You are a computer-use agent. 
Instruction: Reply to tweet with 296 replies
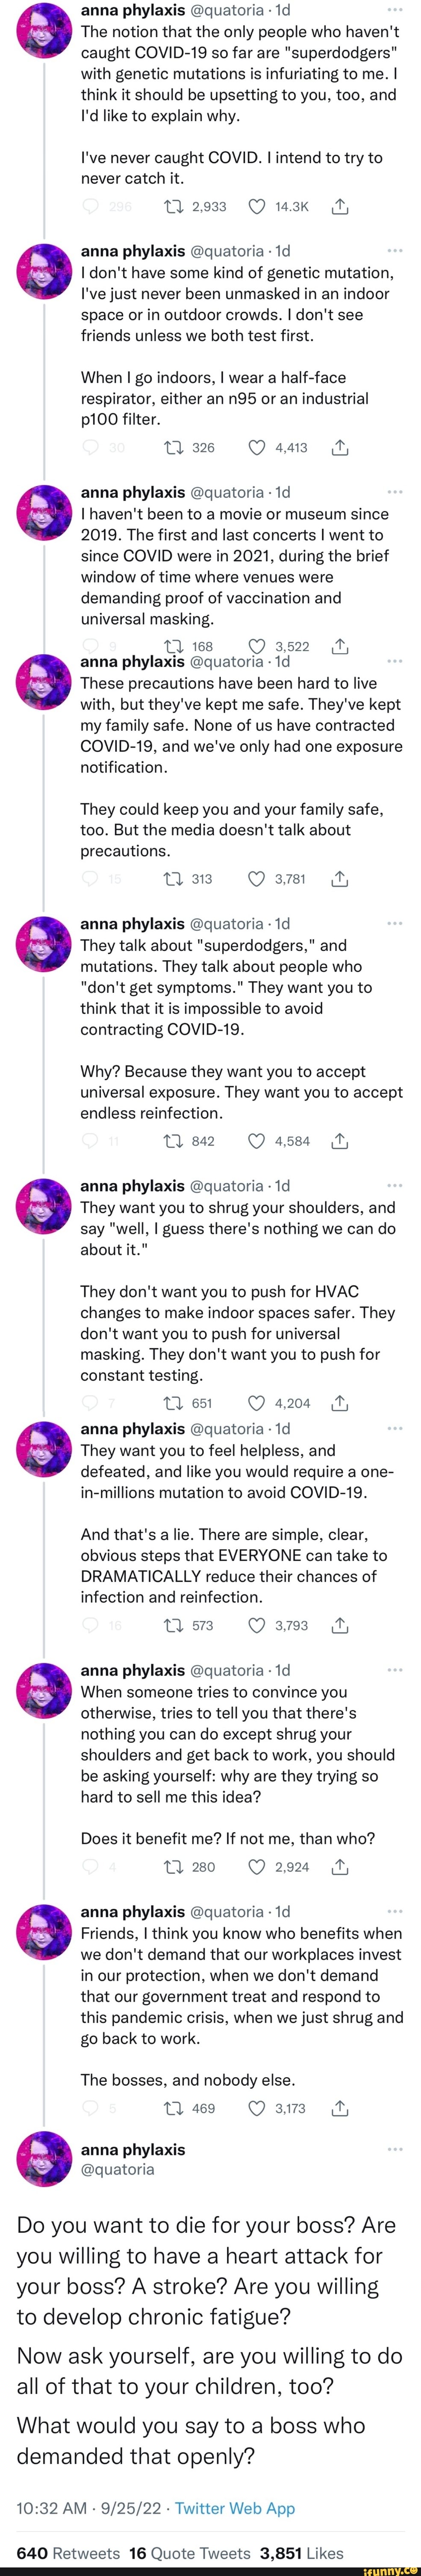pos(90,207)
